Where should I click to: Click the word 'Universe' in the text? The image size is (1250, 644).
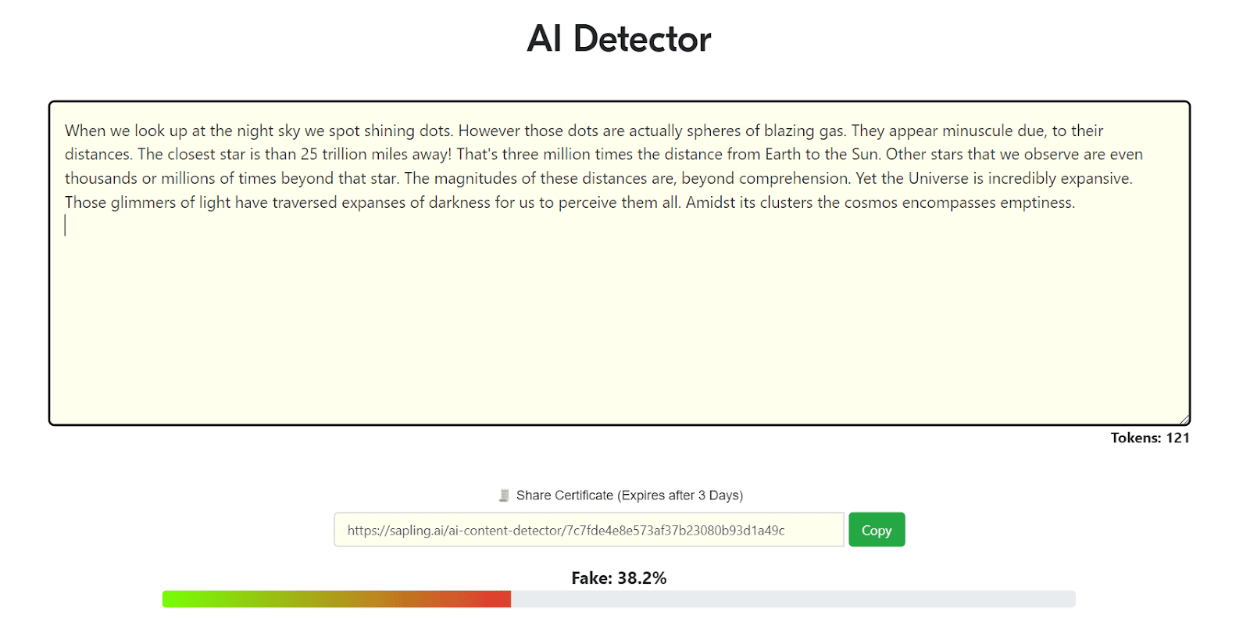(x=937, y=178)
